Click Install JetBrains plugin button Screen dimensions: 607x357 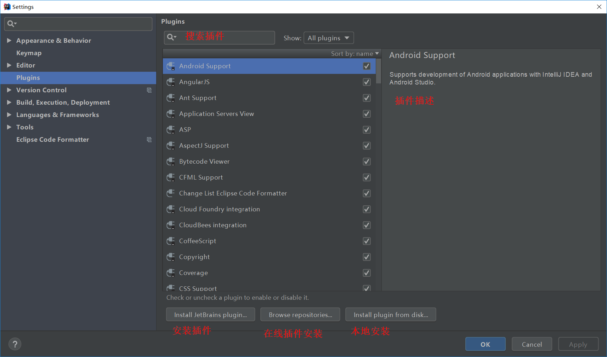pos(210,315)
